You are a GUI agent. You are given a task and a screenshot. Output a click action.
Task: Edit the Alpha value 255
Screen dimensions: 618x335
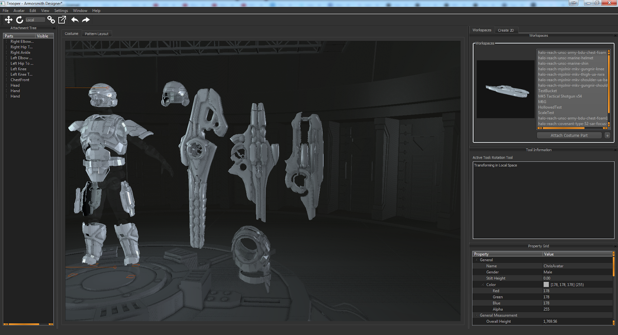tap(577, 309)
